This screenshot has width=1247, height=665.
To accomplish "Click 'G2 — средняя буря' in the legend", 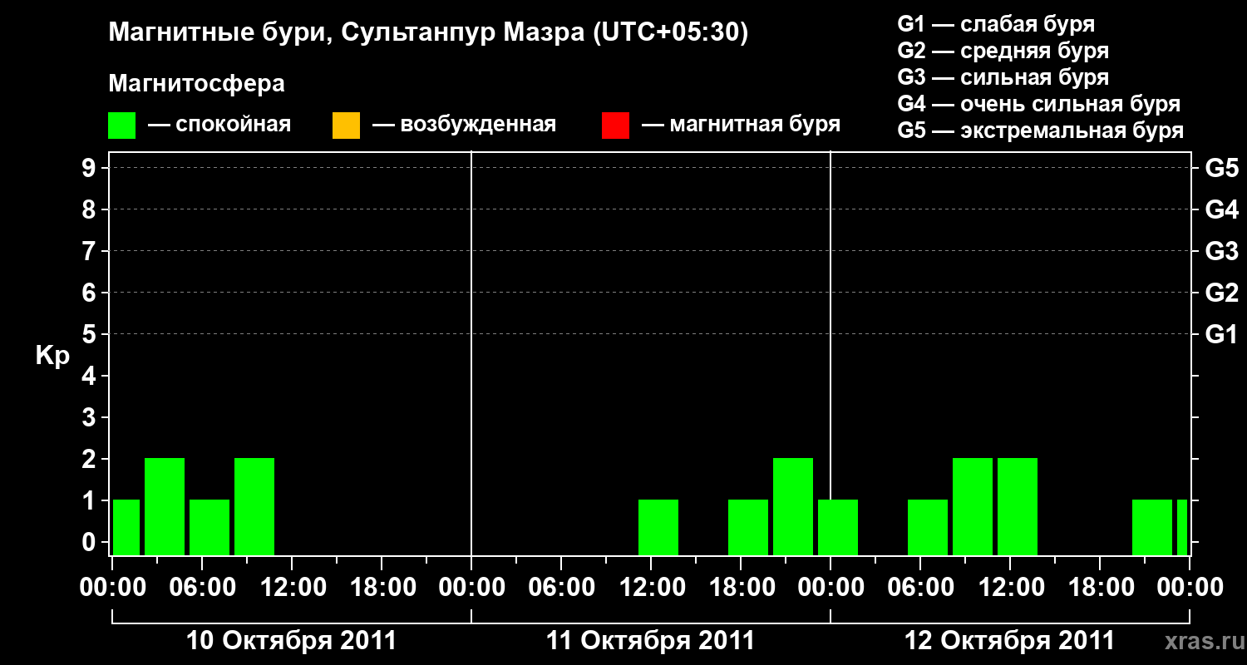I will click(x=1003, y=51).
